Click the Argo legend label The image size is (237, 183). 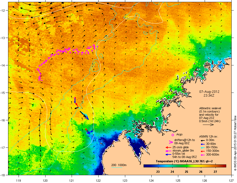179,134
